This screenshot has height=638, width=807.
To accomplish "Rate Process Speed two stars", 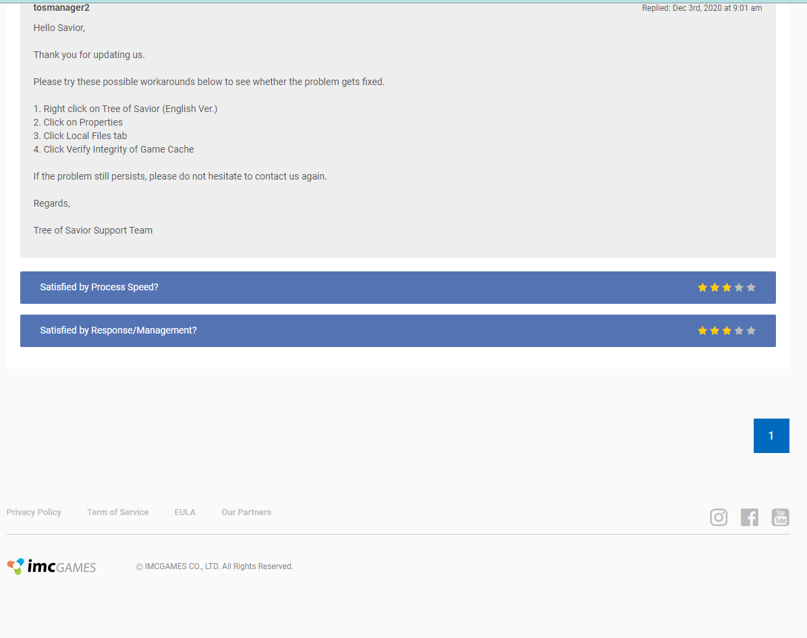I will click(x=715, y=288).
